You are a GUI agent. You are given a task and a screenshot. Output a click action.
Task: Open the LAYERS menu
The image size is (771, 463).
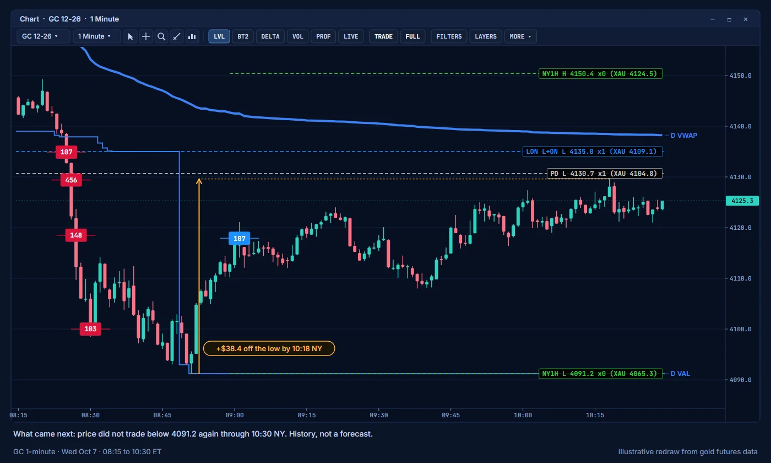(486, 36)
